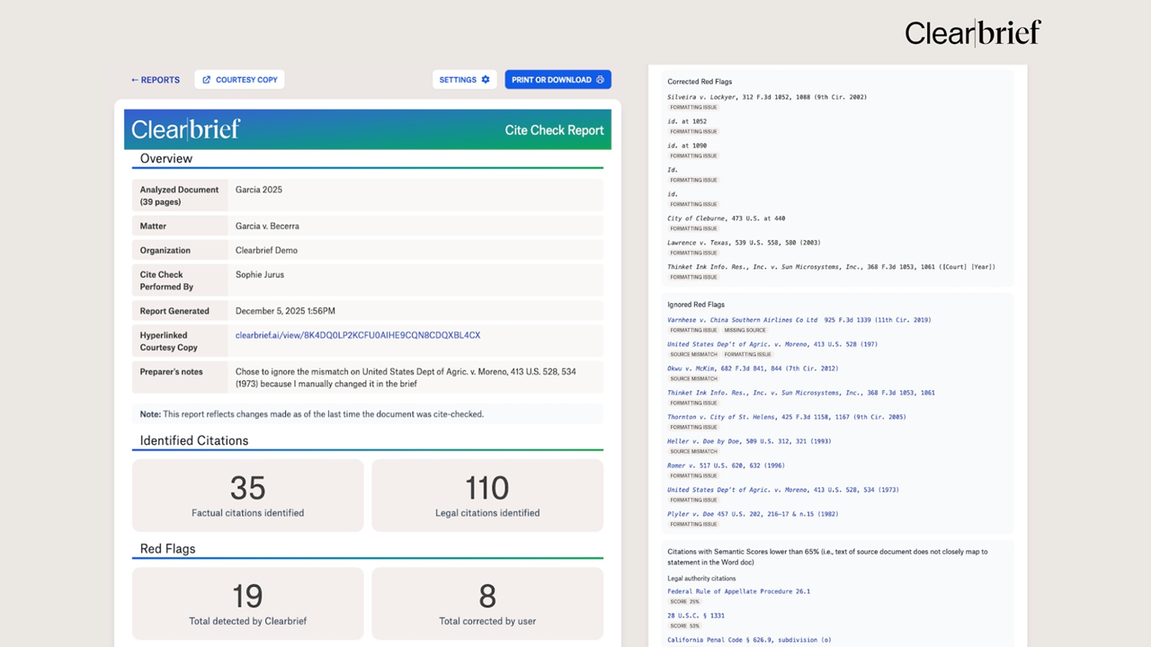Open the Plyler v. Doe citation
1151x647 pixels.
tap(752, 513)
